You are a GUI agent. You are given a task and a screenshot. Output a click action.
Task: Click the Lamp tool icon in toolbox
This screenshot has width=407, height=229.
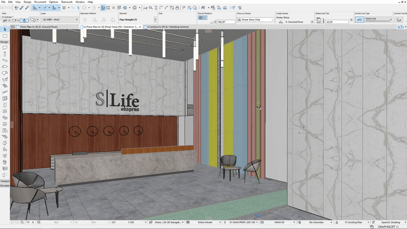pyautogui.click(x=5, y=156)
